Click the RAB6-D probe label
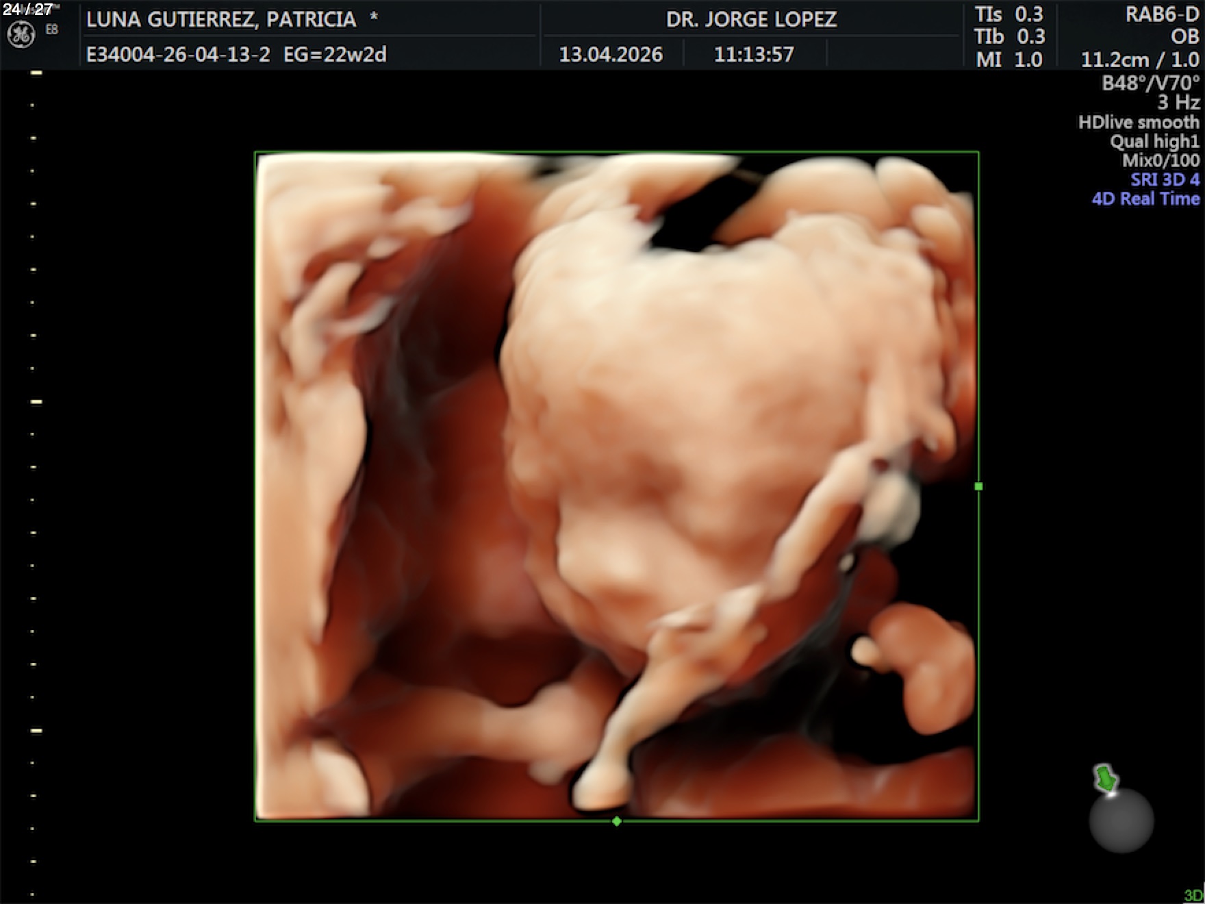The image size is (1205, 904). click(1162, 15)
